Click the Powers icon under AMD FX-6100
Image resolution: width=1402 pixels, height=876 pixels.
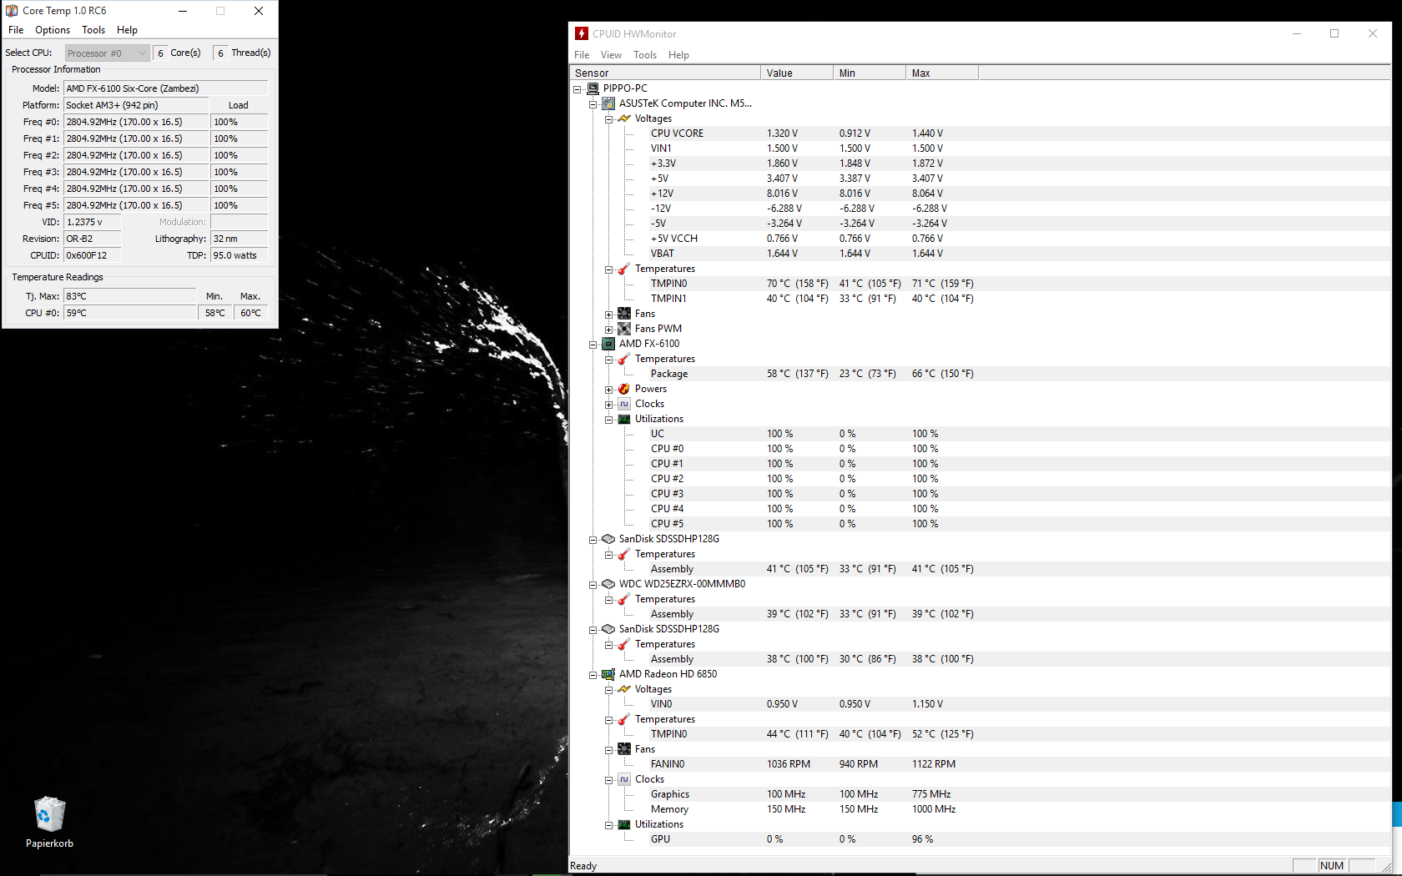click(624, 389)
